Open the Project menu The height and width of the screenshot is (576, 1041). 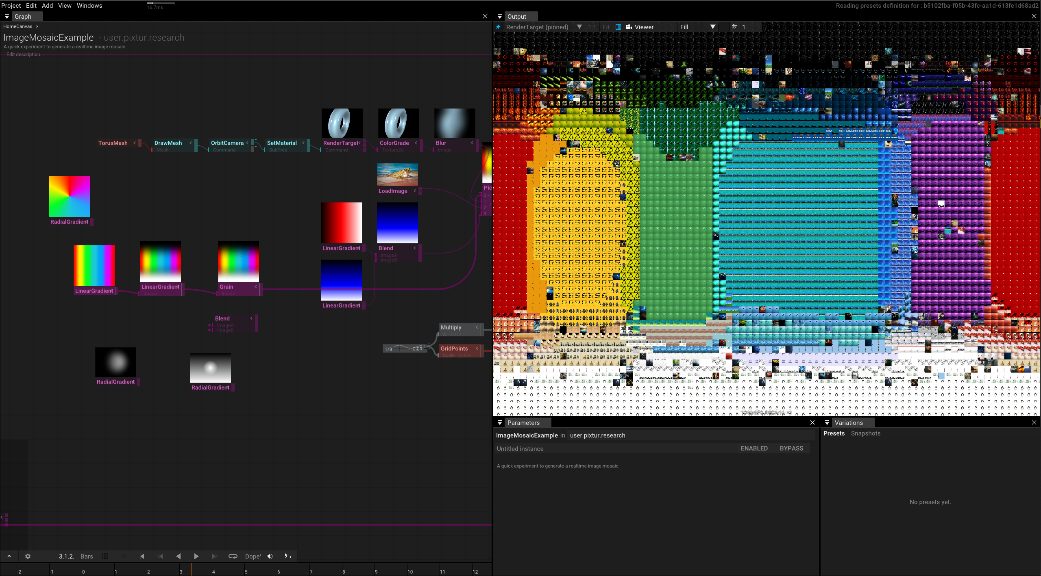pos(11,5)
